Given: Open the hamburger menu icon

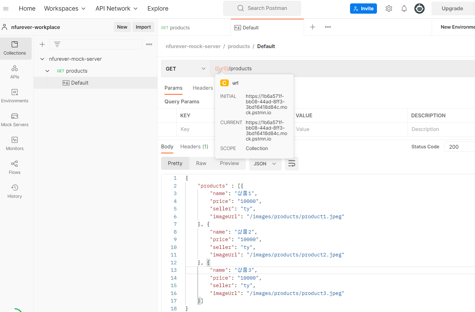Looking at the screenshot, I should (x=6, y=9).
